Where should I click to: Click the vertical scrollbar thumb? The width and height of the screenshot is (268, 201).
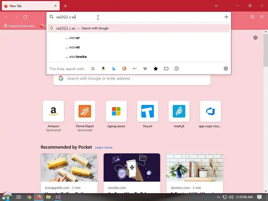coord(266,51)
